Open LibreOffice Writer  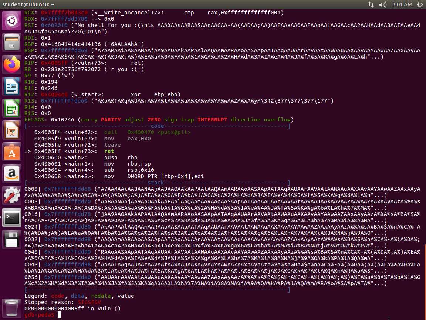coord(12,87)
